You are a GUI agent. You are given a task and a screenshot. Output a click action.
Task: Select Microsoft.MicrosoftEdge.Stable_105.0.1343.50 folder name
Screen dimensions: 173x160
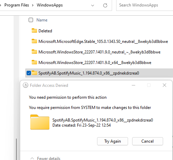point(103,42)
